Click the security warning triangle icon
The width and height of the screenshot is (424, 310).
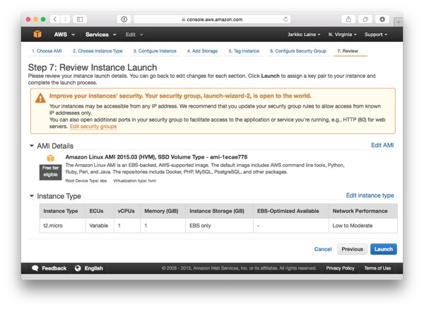click(40, 98)
